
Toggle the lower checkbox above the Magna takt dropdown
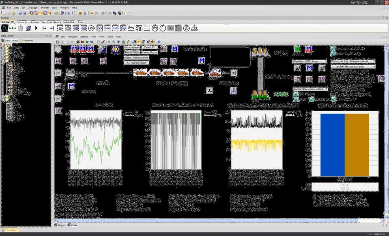pyautogui.click(x=333, y=53)
